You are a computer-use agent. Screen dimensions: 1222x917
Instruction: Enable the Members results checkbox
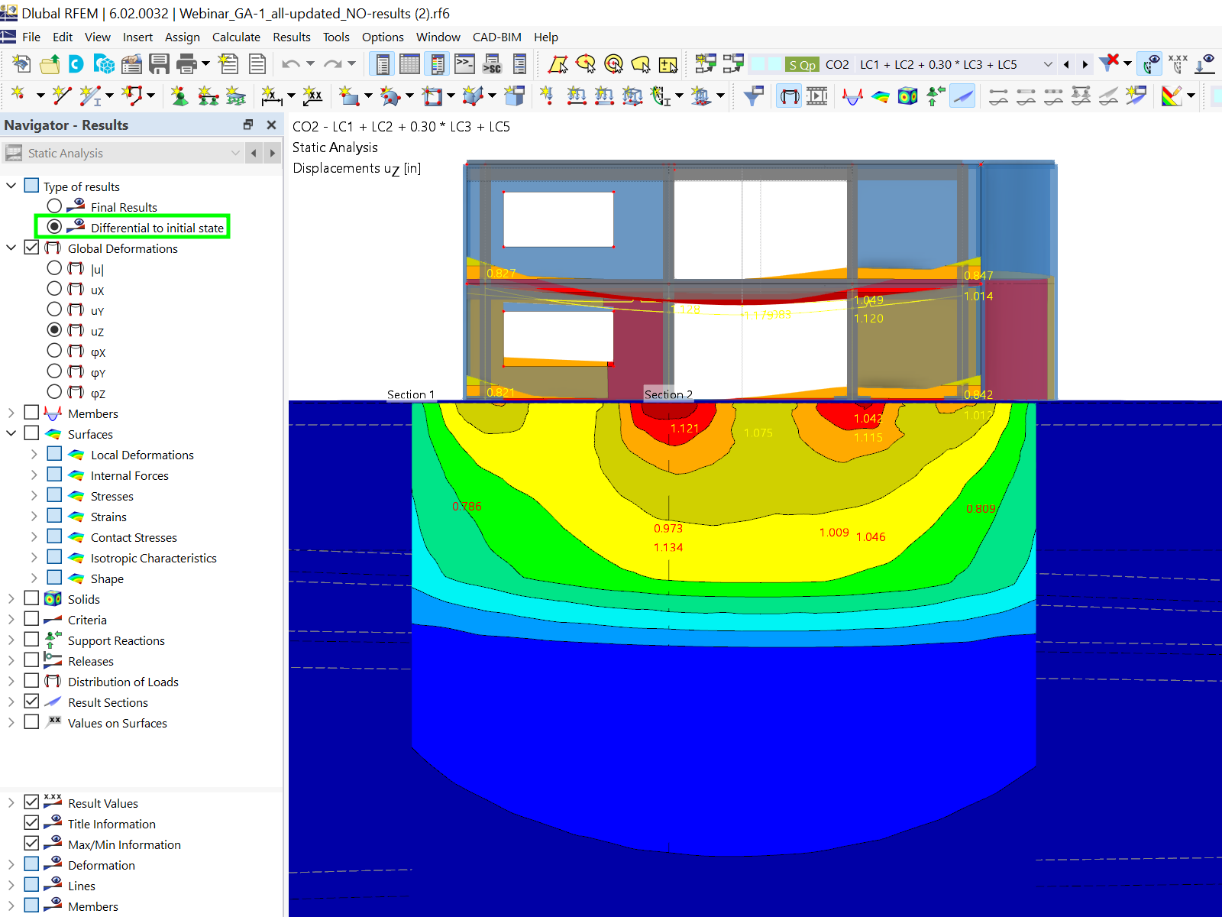31,413
